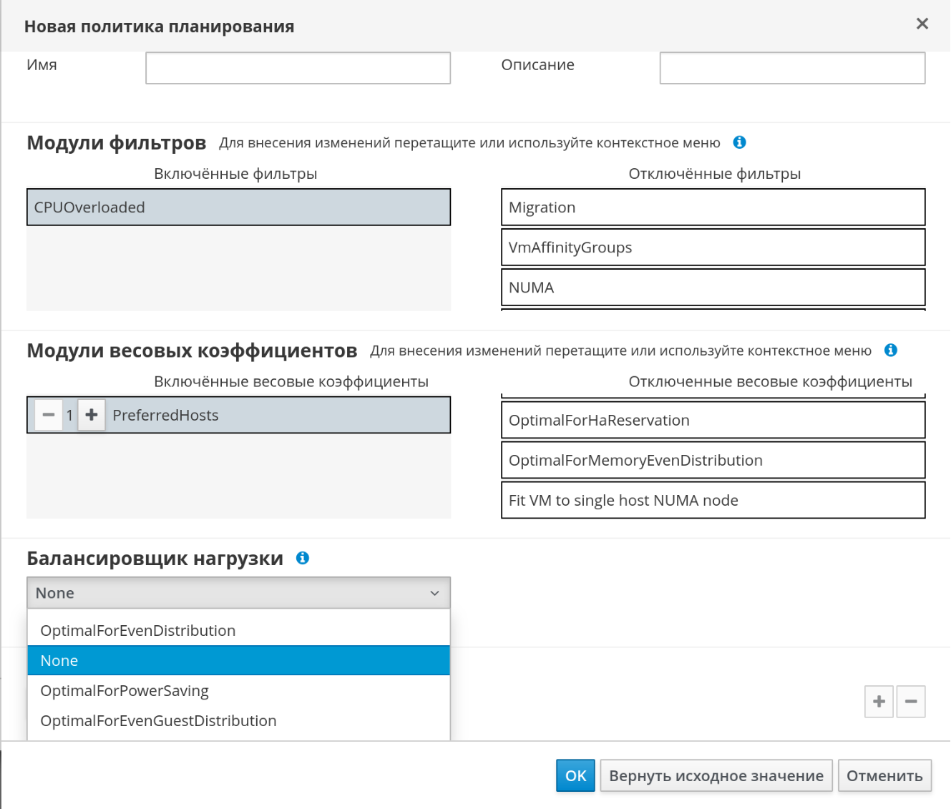Click info icon next to Модули весовых коэффициентов
Viewport: 951px width, 809px height.
[x=890, y=350]
